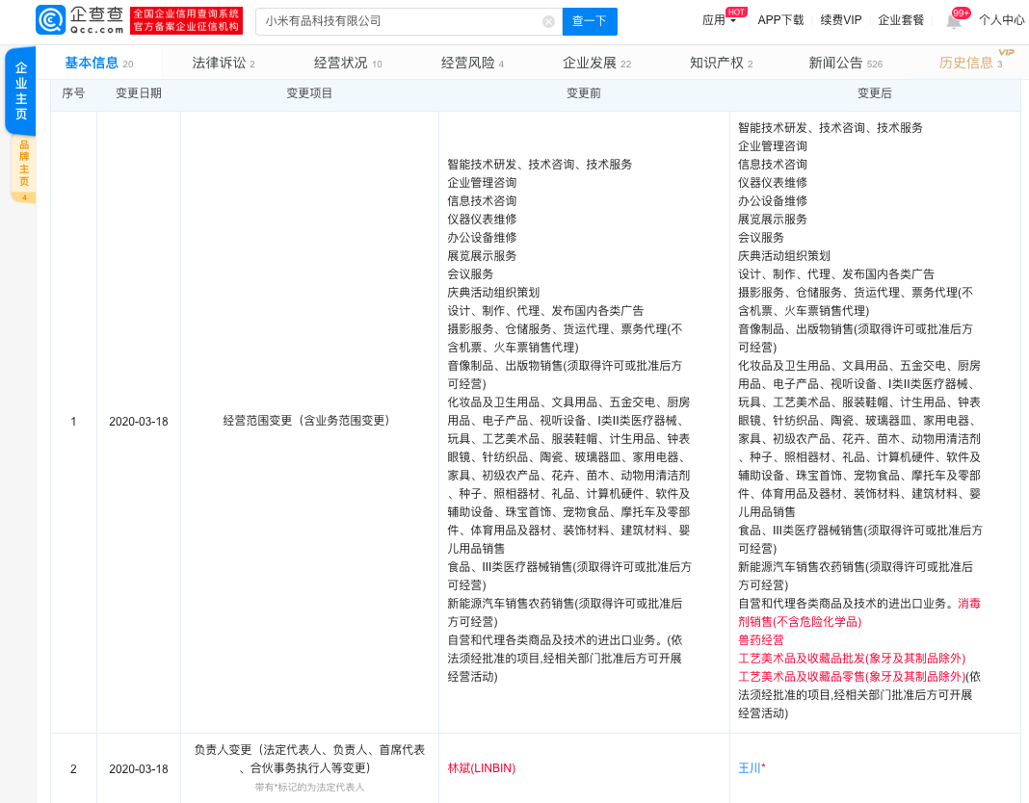1029x803 pixels.
Task: Open the 个人中心 link
Action: [x=1001, y=20]
